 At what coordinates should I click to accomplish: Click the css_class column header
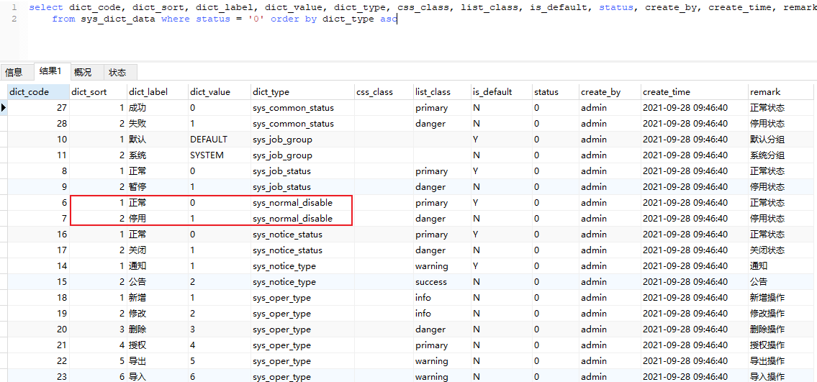pos(384,92)
